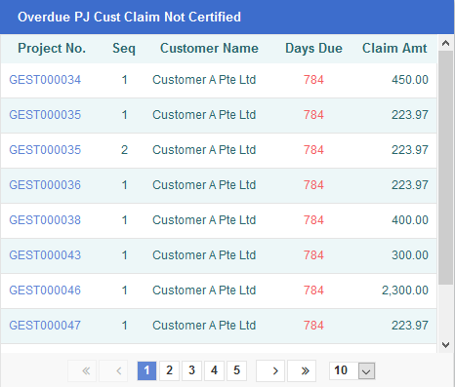Click claim amount 2,300.00
This screenshot has height=387, width=455.
click(405, 290)
